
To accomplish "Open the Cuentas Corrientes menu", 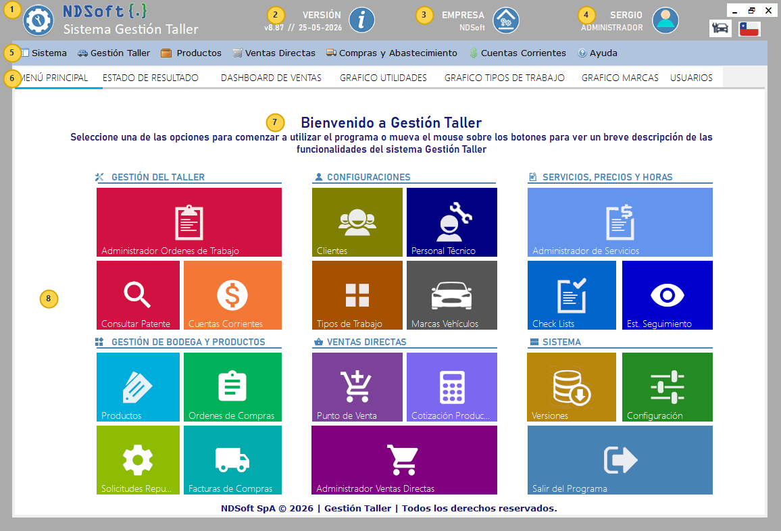I will (518, 53).
